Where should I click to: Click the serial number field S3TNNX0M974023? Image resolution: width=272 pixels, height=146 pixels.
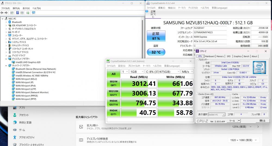tap(210, 32)
